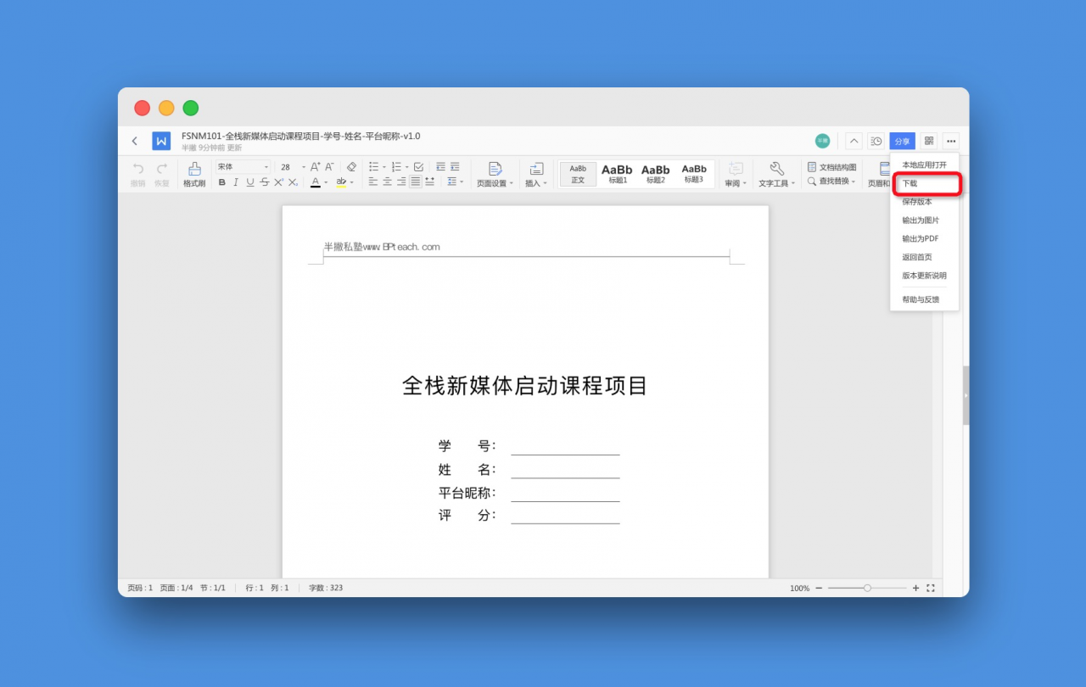
Task: Click the back arrow beside document title
Action: coord(135,141)
